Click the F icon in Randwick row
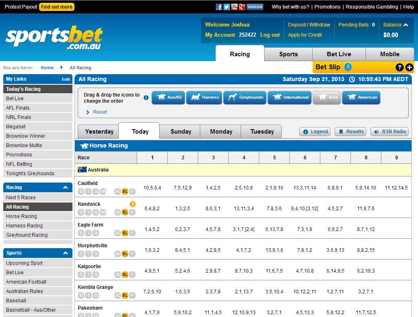 coord(132,212)
